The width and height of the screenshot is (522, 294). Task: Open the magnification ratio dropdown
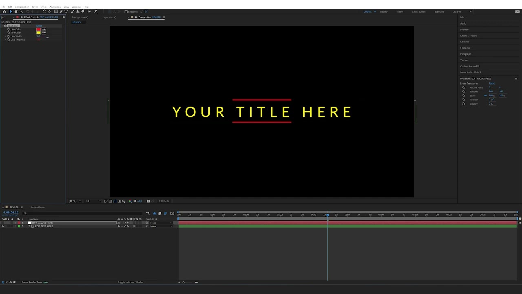(74, 201)
